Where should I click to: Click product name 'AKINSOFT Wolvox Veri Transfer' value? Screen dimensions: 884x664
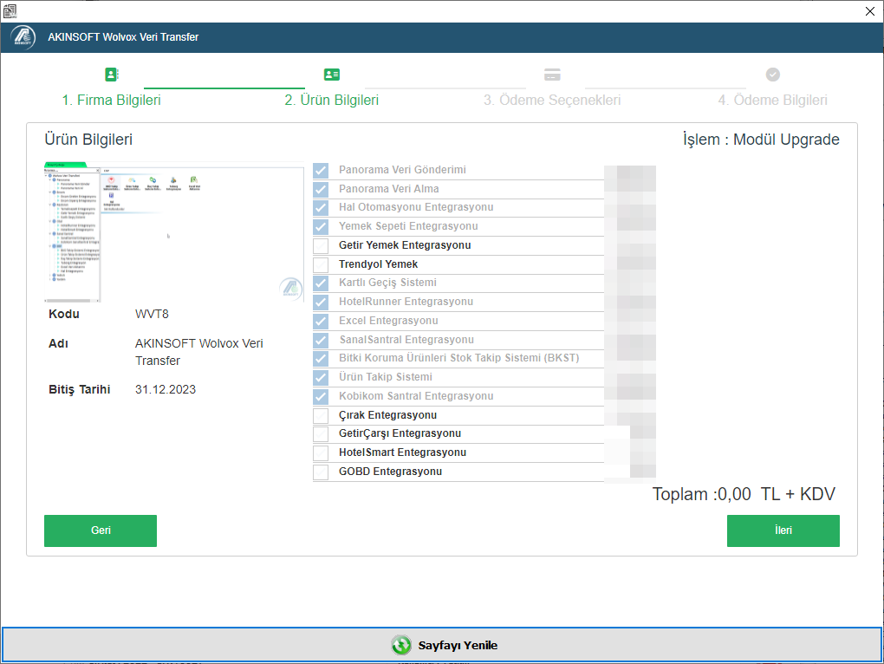click(199, 352)
